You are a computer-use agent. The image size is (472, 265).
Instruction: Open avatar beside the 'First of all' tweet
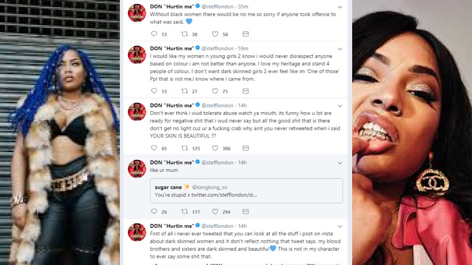[x=137, y=232]
